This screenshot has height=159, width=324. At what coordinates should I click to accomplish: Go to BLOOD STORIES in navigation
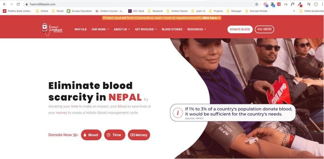click(x=172, y=29)
